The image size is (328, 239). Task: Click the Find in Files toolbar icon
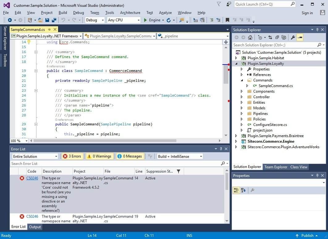pyautogui.click(x=182, y=20)
